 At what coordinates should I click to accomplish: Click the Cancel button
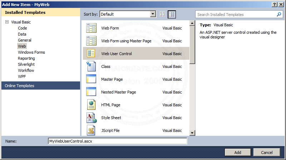coord(266,153)
